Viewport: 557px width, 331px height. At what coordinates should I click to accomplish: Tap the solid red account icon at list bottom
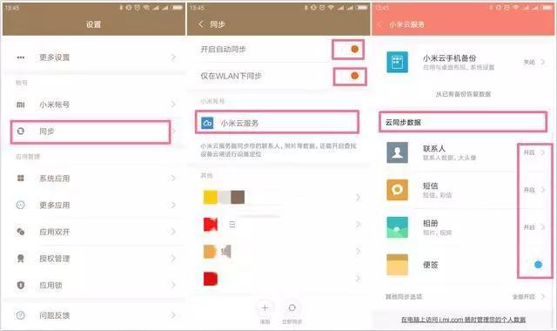tap(211, 279)
